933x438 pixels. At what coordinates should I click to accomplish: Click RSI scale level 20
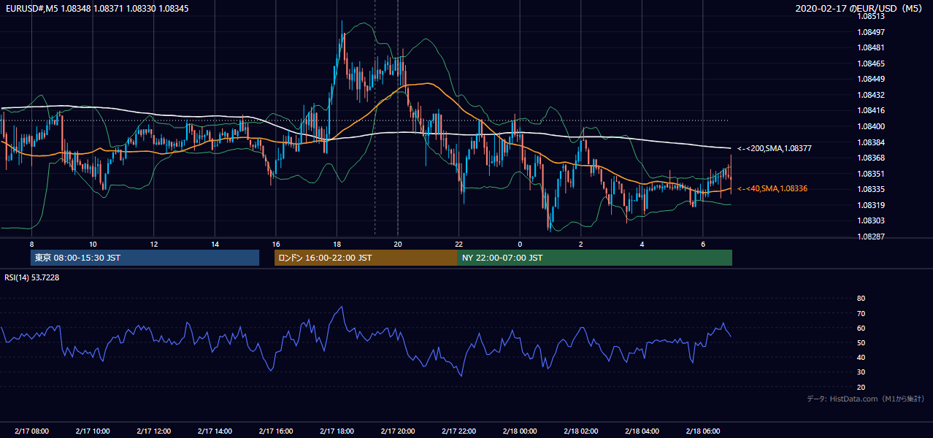coord(861,387)
